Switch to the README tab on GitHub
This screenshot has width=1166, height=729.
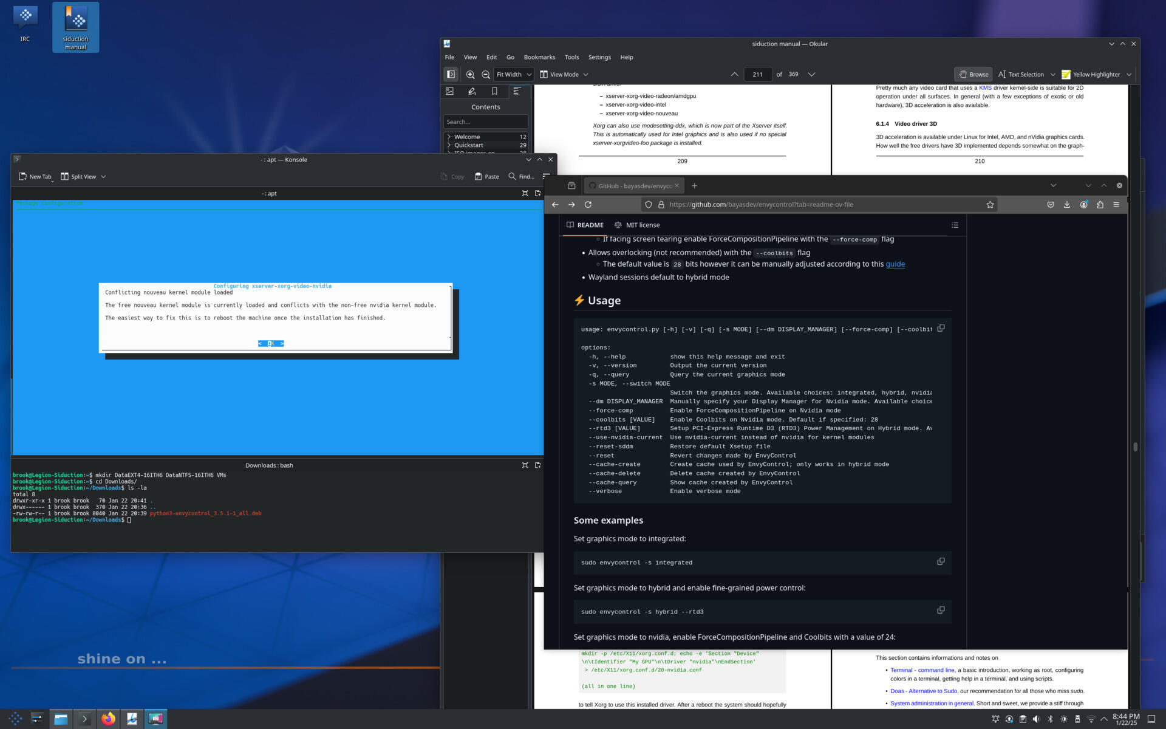585,225
